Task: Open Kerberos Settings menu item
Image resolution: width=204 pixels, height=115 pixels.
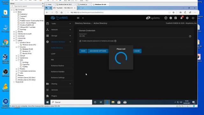Action: coord(58,78)
